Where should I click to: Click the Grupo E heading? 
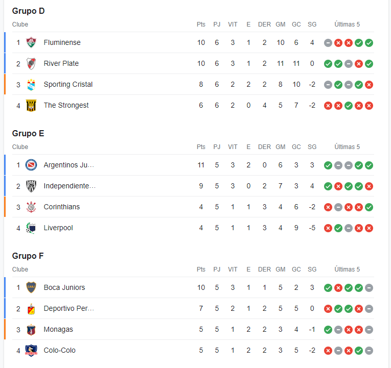[28, 133]
